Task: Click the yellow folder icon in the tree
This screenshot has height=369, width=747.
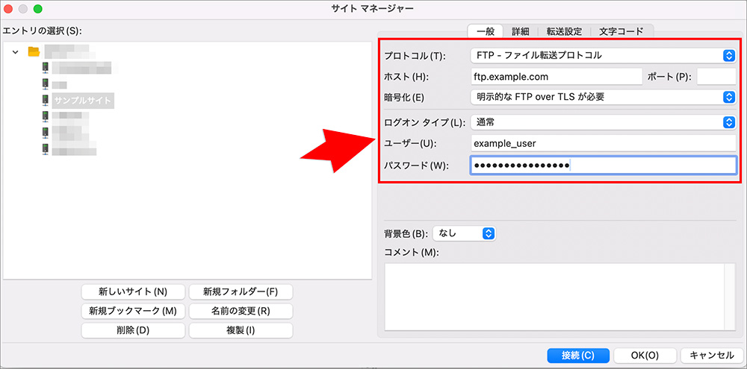Action: tap(34, 52)
